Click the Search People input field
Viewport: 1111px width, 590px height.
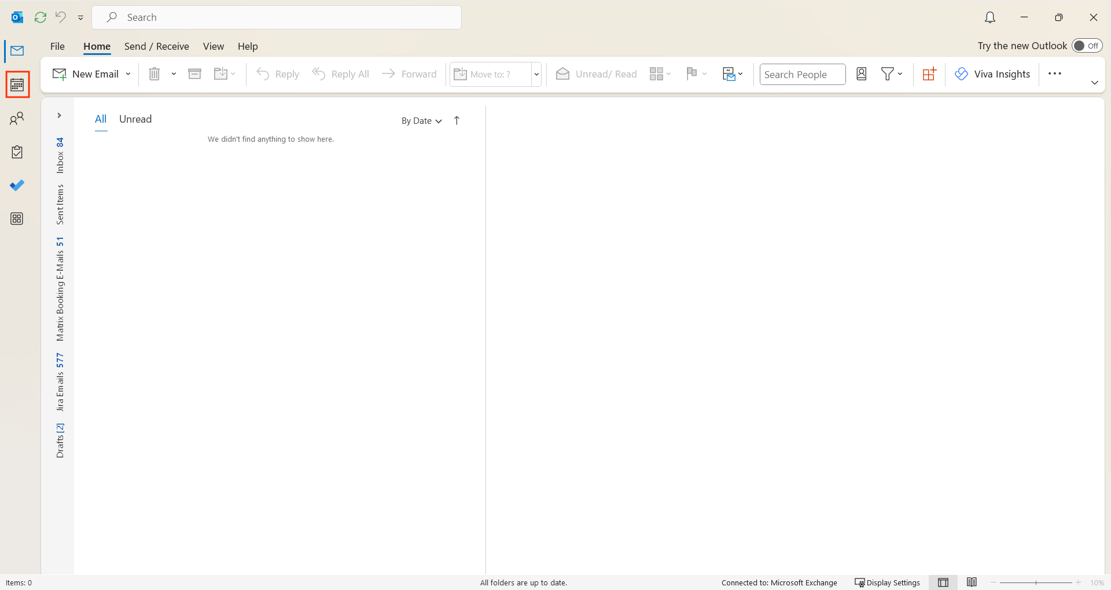[802, 75]
